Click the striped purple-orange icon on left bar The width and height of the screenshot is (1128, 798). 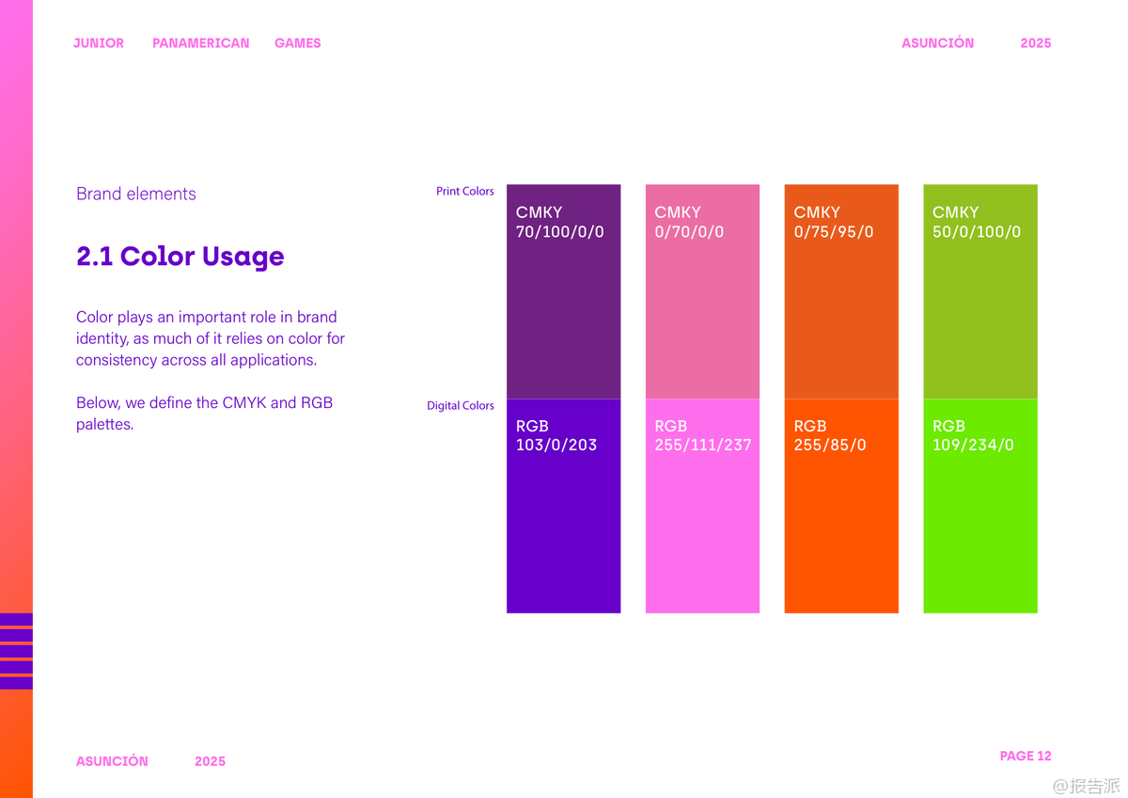click(x=16, y=650)
